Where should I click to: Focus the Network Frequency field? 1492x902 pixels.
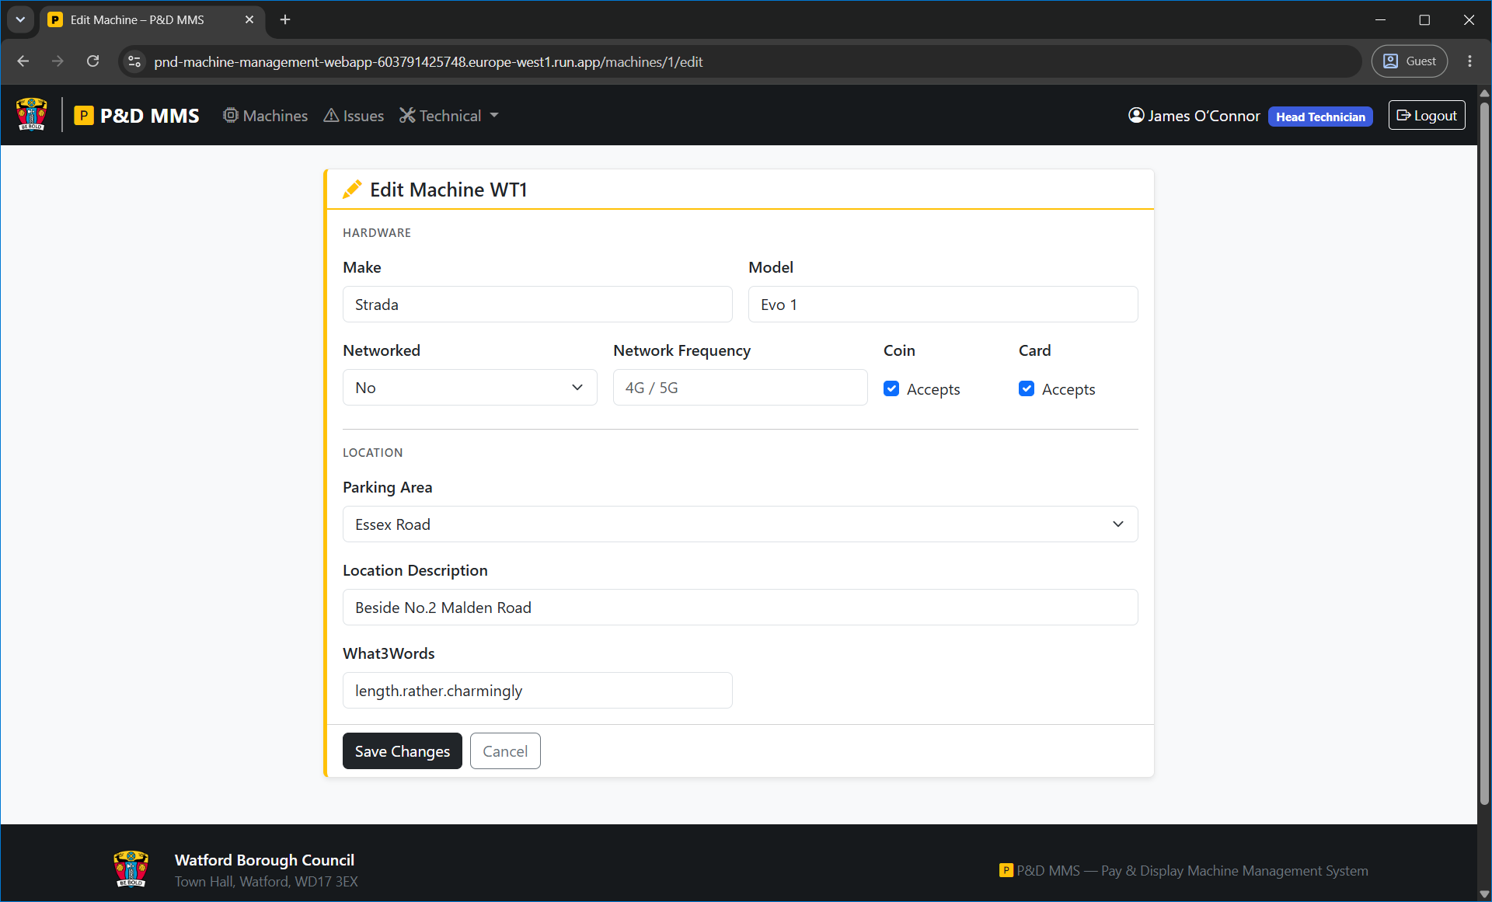tap(741, 388)
